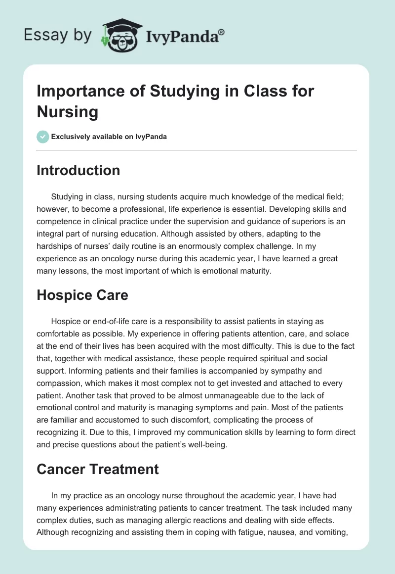Click the green verified checkmark badge

tap(42, 137)
